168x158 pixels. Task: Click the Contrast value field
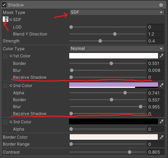pyautogui.click(x=156, y=152)
